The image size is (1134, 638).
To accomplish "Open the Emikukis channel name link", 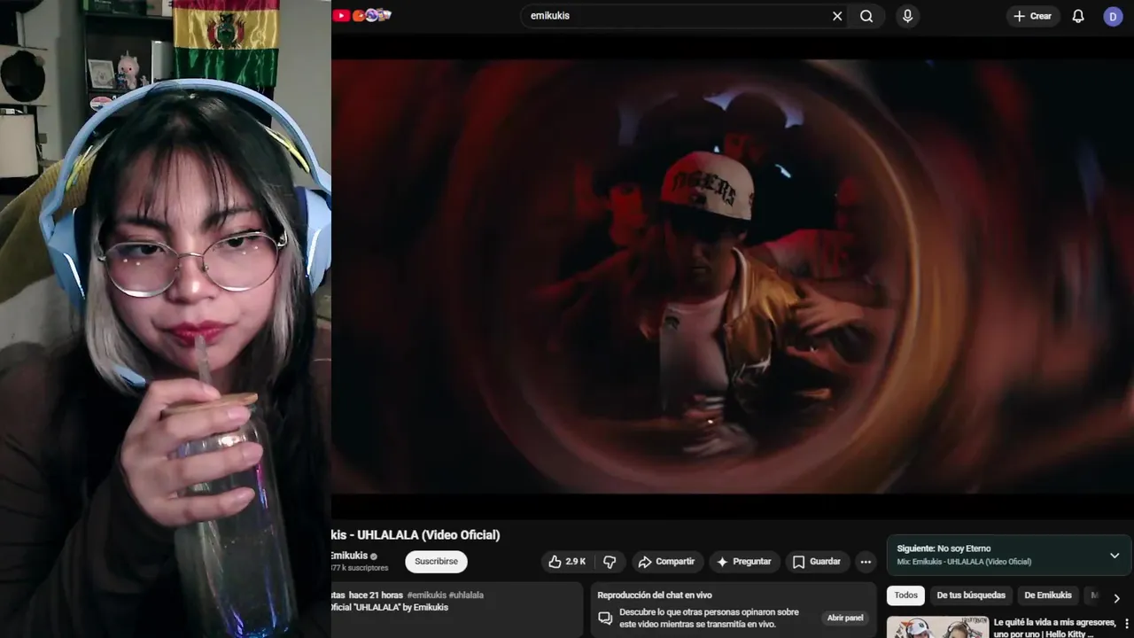I will (348, 556).
